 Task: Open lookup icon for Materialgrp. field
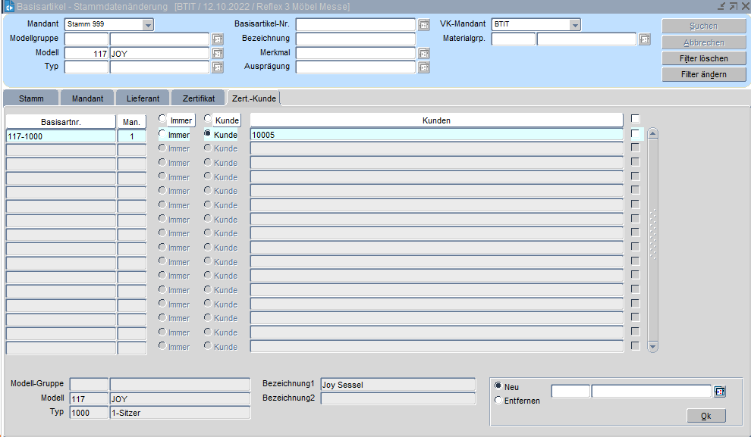[645, 39]
